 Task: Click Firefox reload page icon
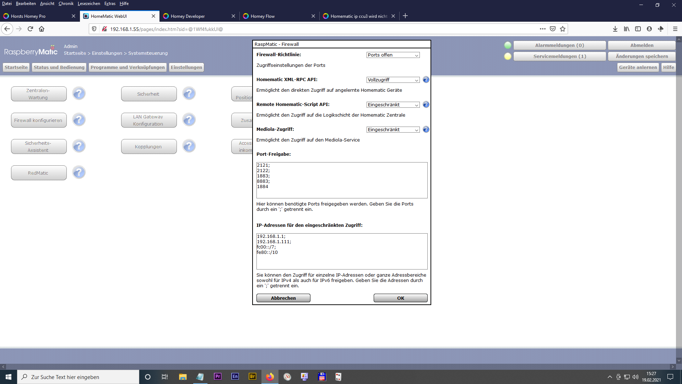30,29
